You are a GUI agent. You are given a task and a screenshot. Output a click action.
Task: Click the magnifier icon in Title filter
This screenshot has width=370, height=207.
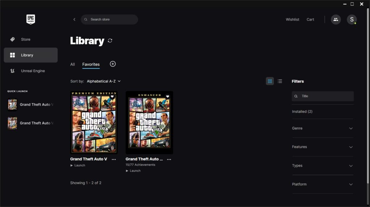pos(296,96)
